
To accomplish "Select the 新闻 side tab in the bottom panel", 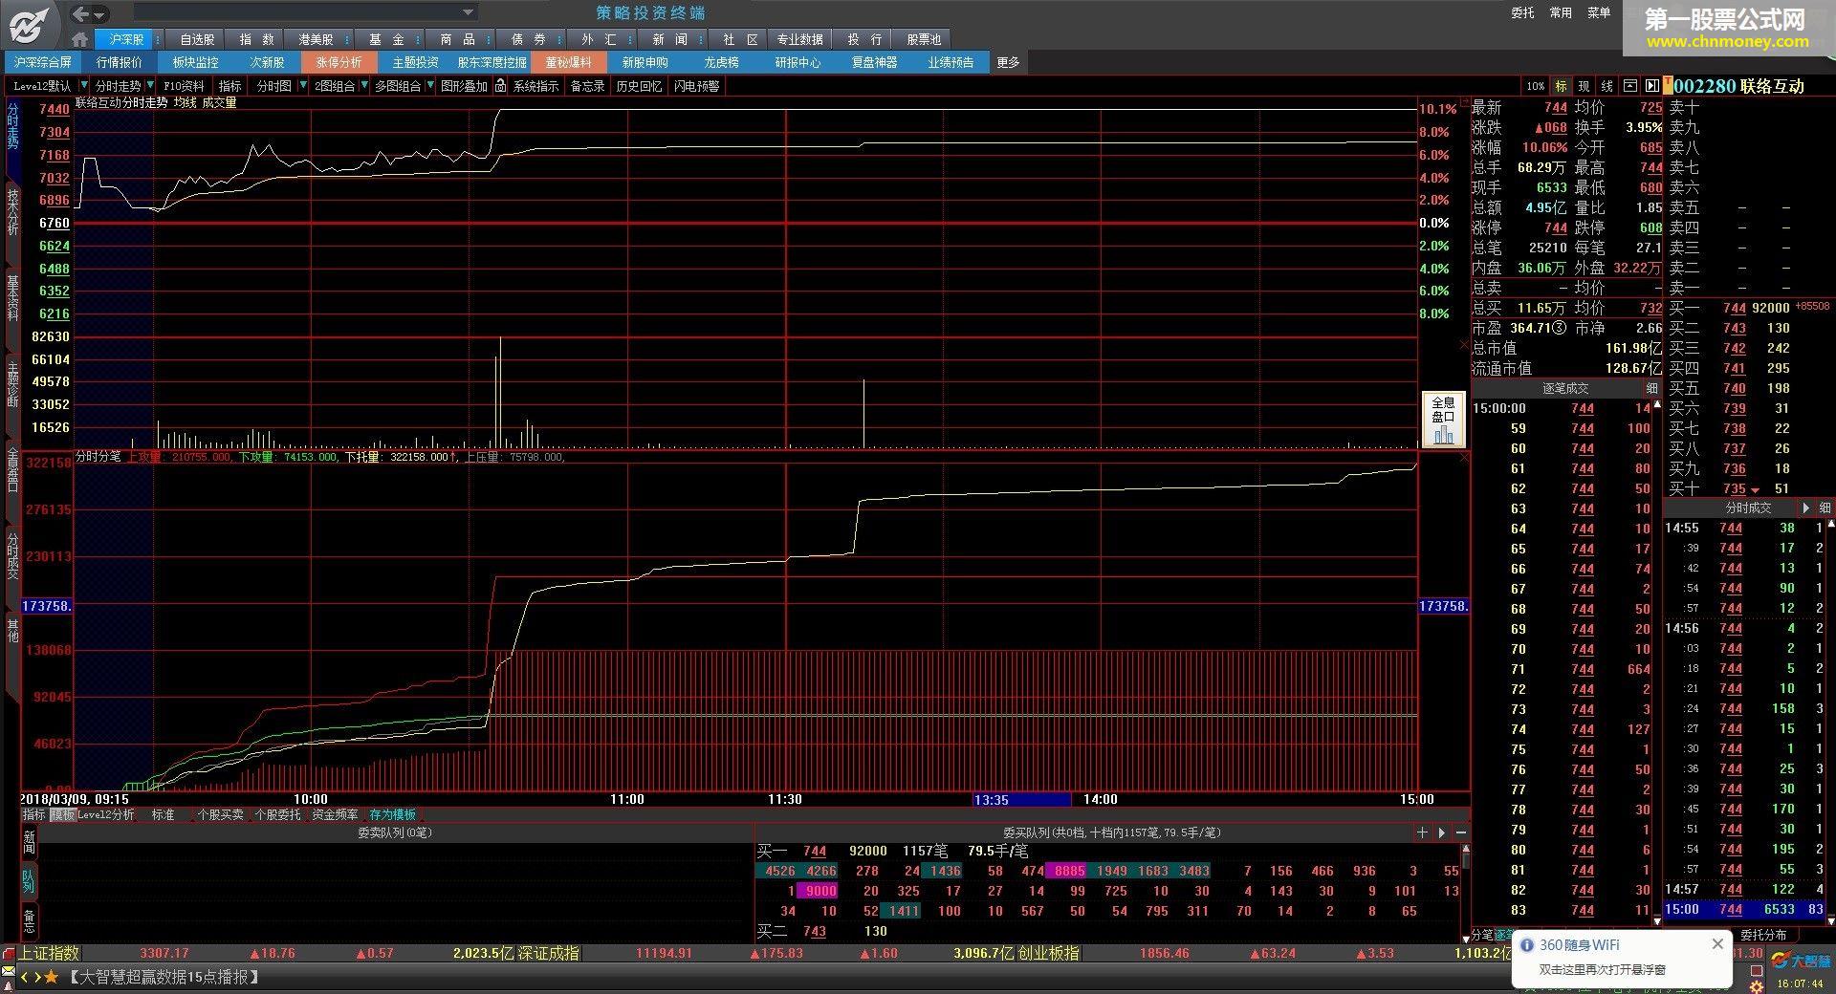I will coord(29,842).
